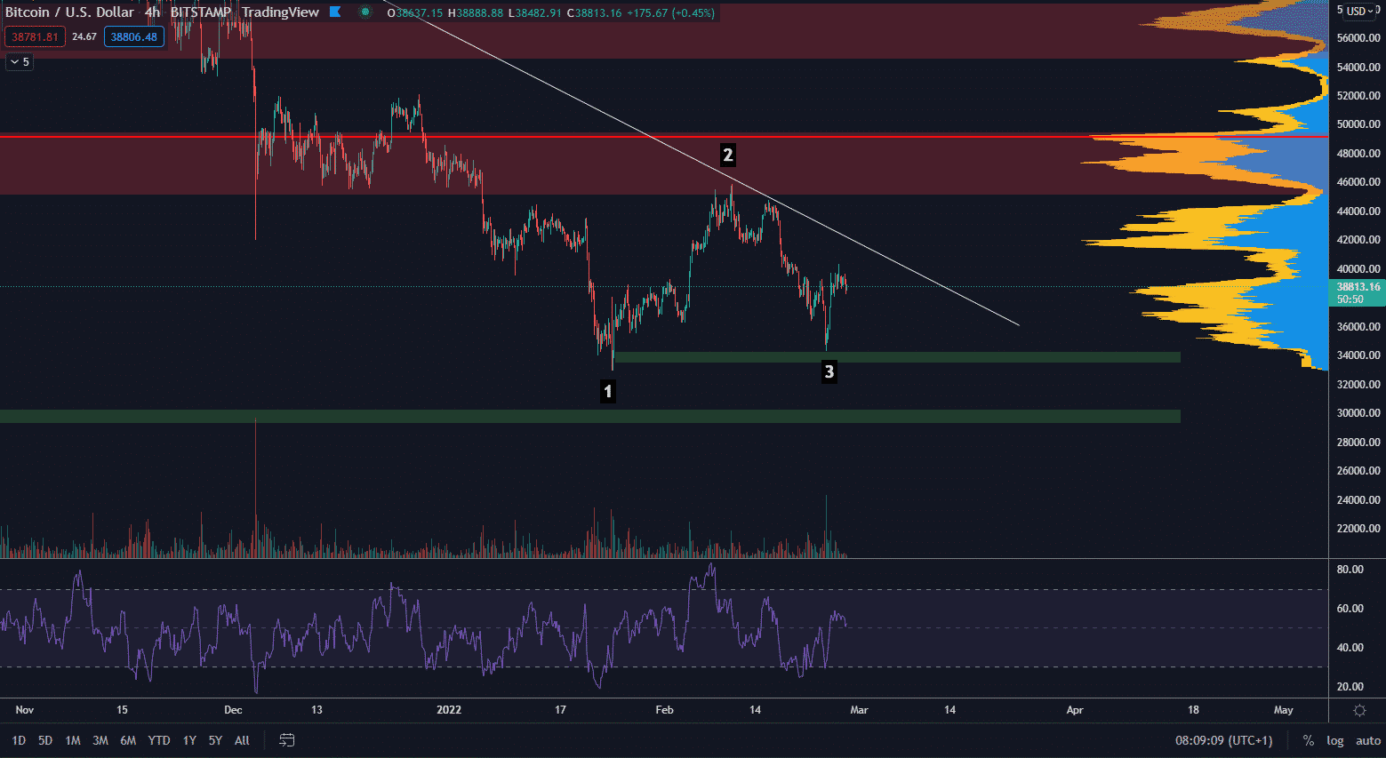This screenshot has width=1386, height=758.
Task: Open the USD currency dropdown
Action: pyautogui.click(x=1361, y=12)
